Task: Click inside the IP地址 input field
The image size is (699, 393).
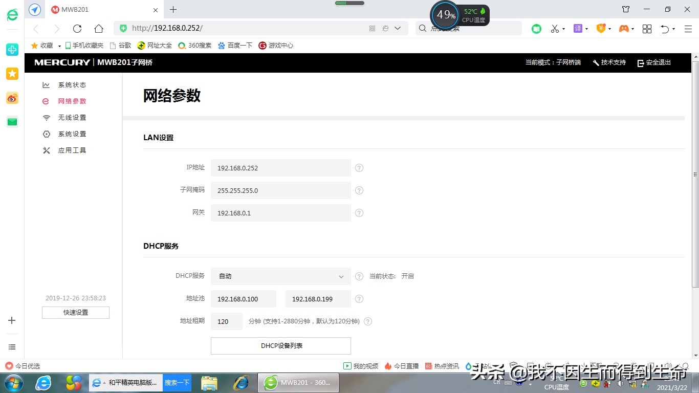Action: pos(280,168)
